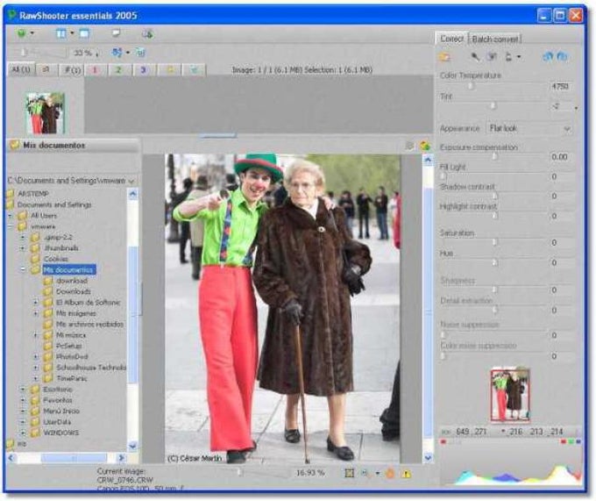
Task: Open the arrow beside the layout icon
Action: point(72,33)
